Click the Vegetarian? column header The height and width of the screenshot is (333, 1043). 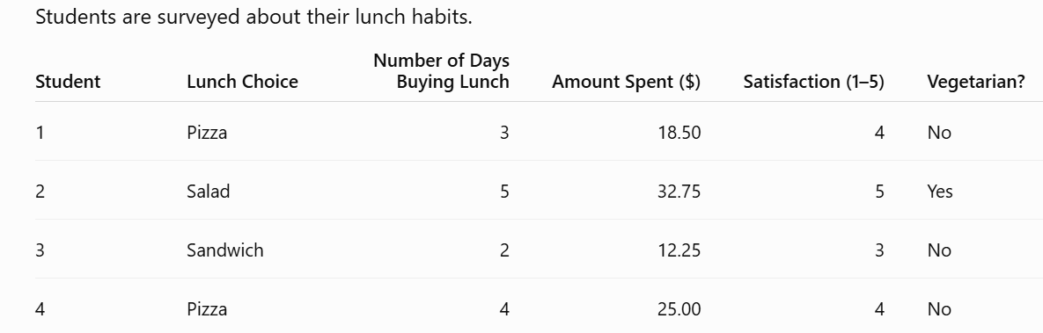pos(976,82)
